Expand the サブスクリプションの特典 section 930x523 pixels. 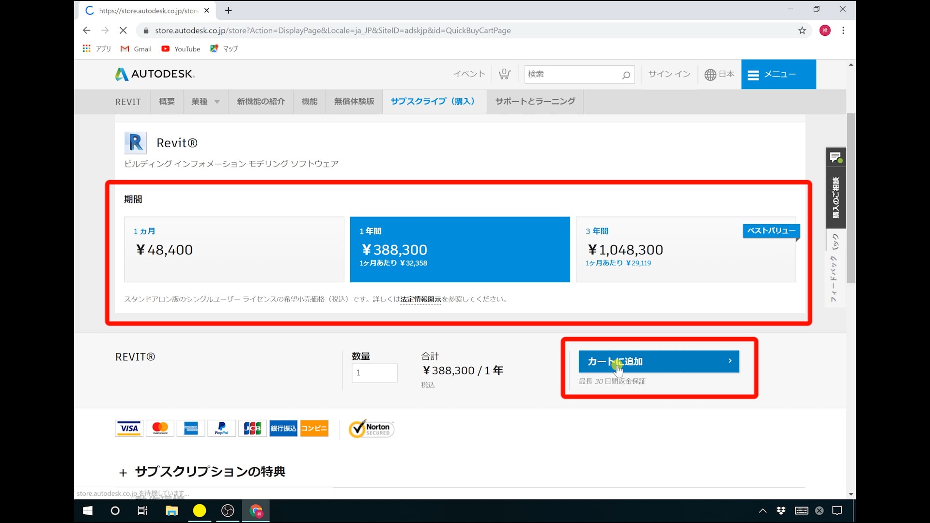[202, 472]
